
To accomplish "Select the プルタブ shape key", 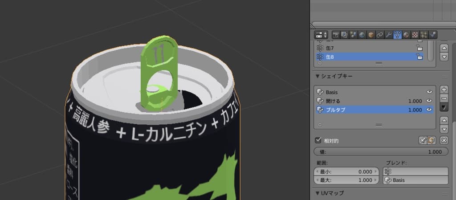I will click(x=375, y=110).
